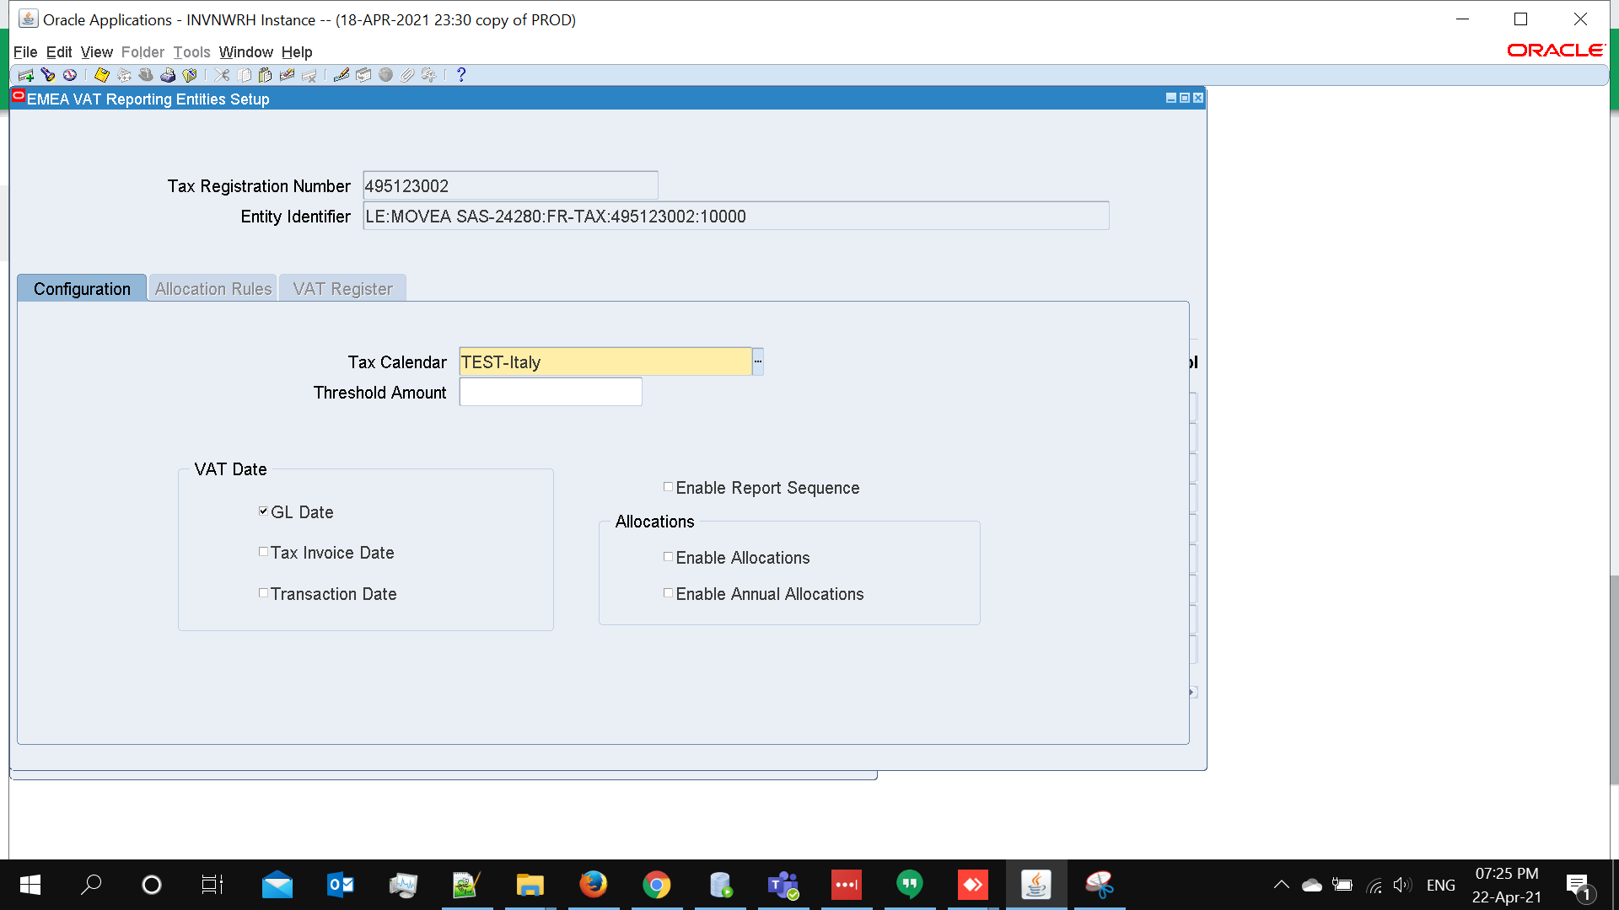1619x910 pixels.
Task: Open the Tools menu
Action: click(x=191, y=52)
